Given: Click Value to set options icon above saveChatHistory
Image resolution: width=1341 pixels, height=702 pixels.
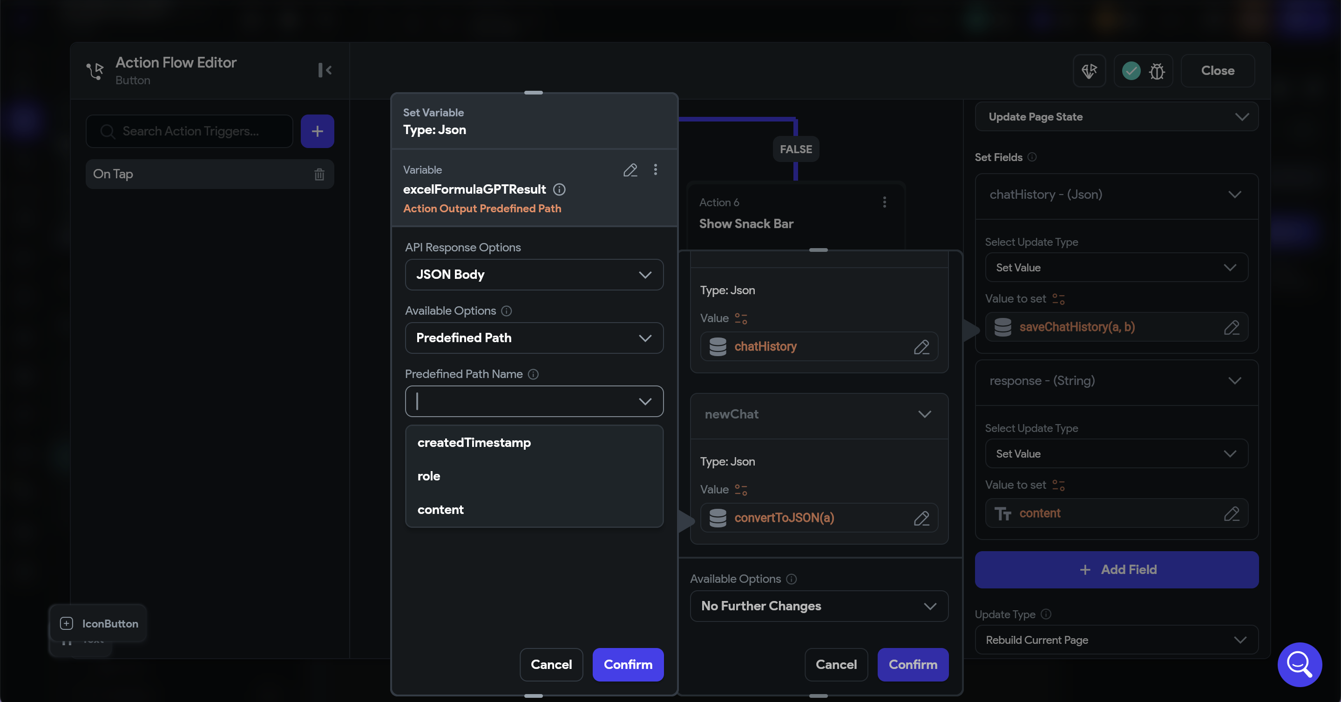Looking at the screenshot, I should coord(1058,299).
